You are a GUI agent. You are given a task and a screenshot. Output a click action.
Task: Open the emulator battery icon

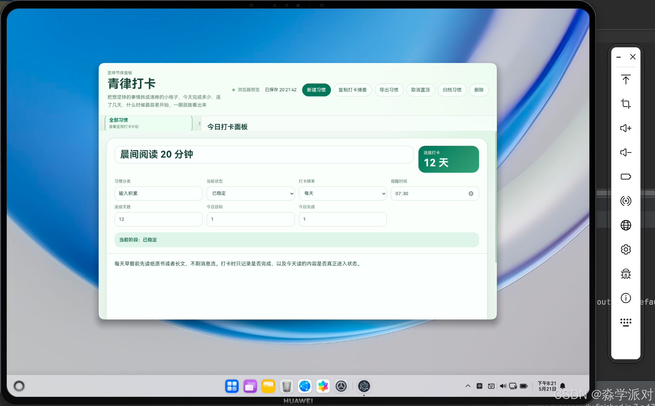coord(626,177)
